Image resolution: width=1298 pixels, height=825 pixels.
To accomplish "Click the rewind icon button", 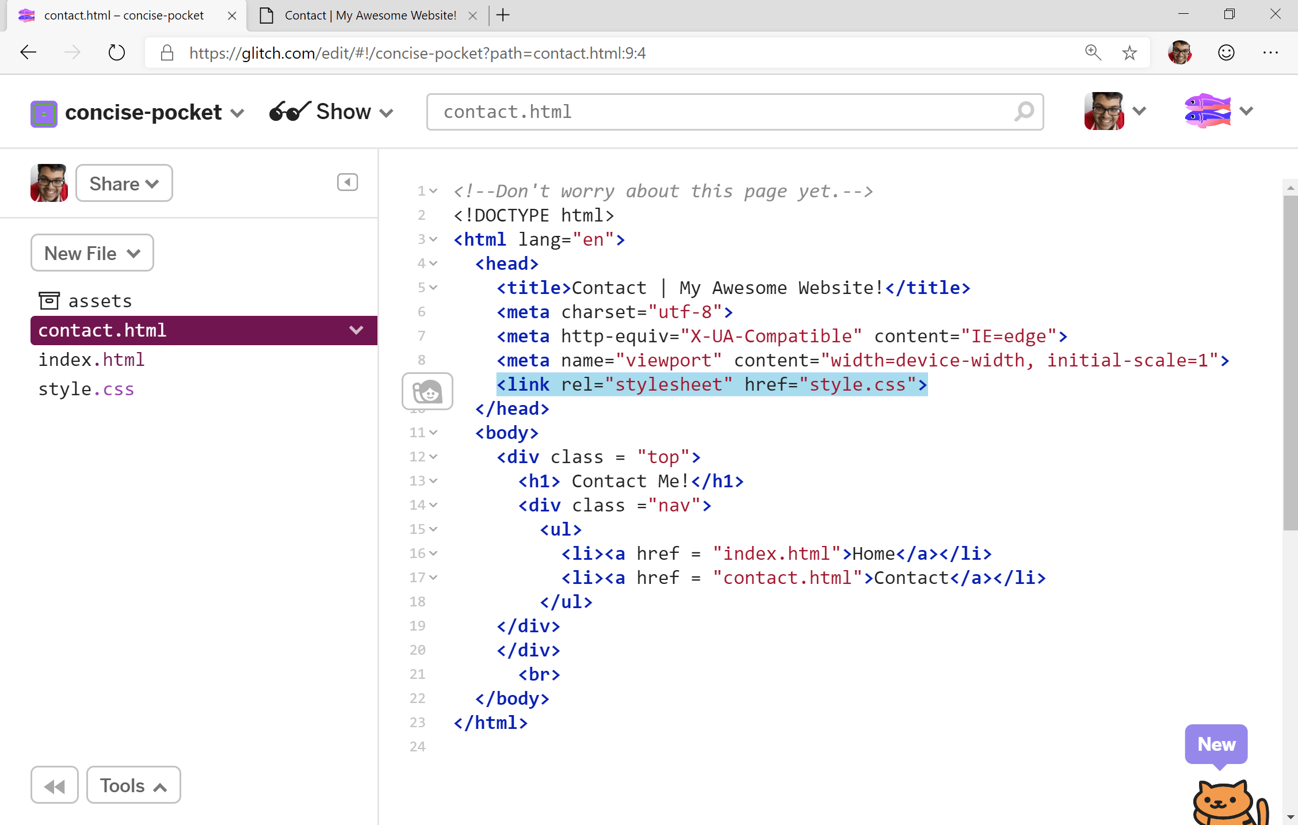I will pos(55,785).
